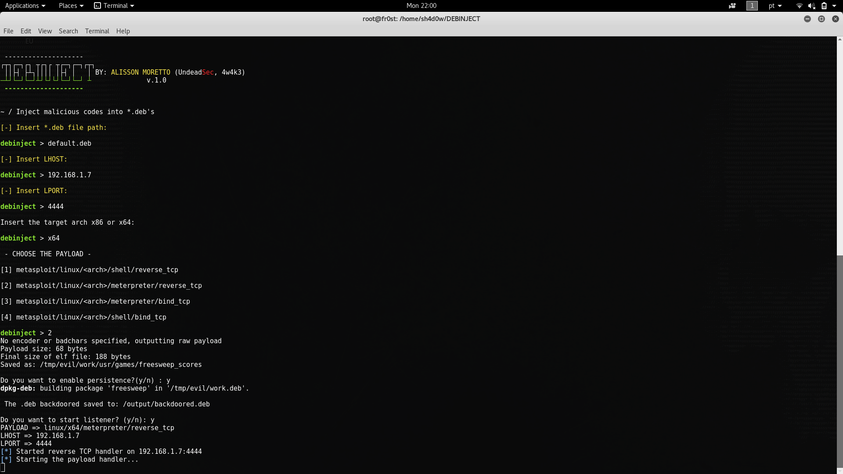Close the DEBINJECT terminal window
This screenshot has height=474, width=843.
(x=835, y=19)
